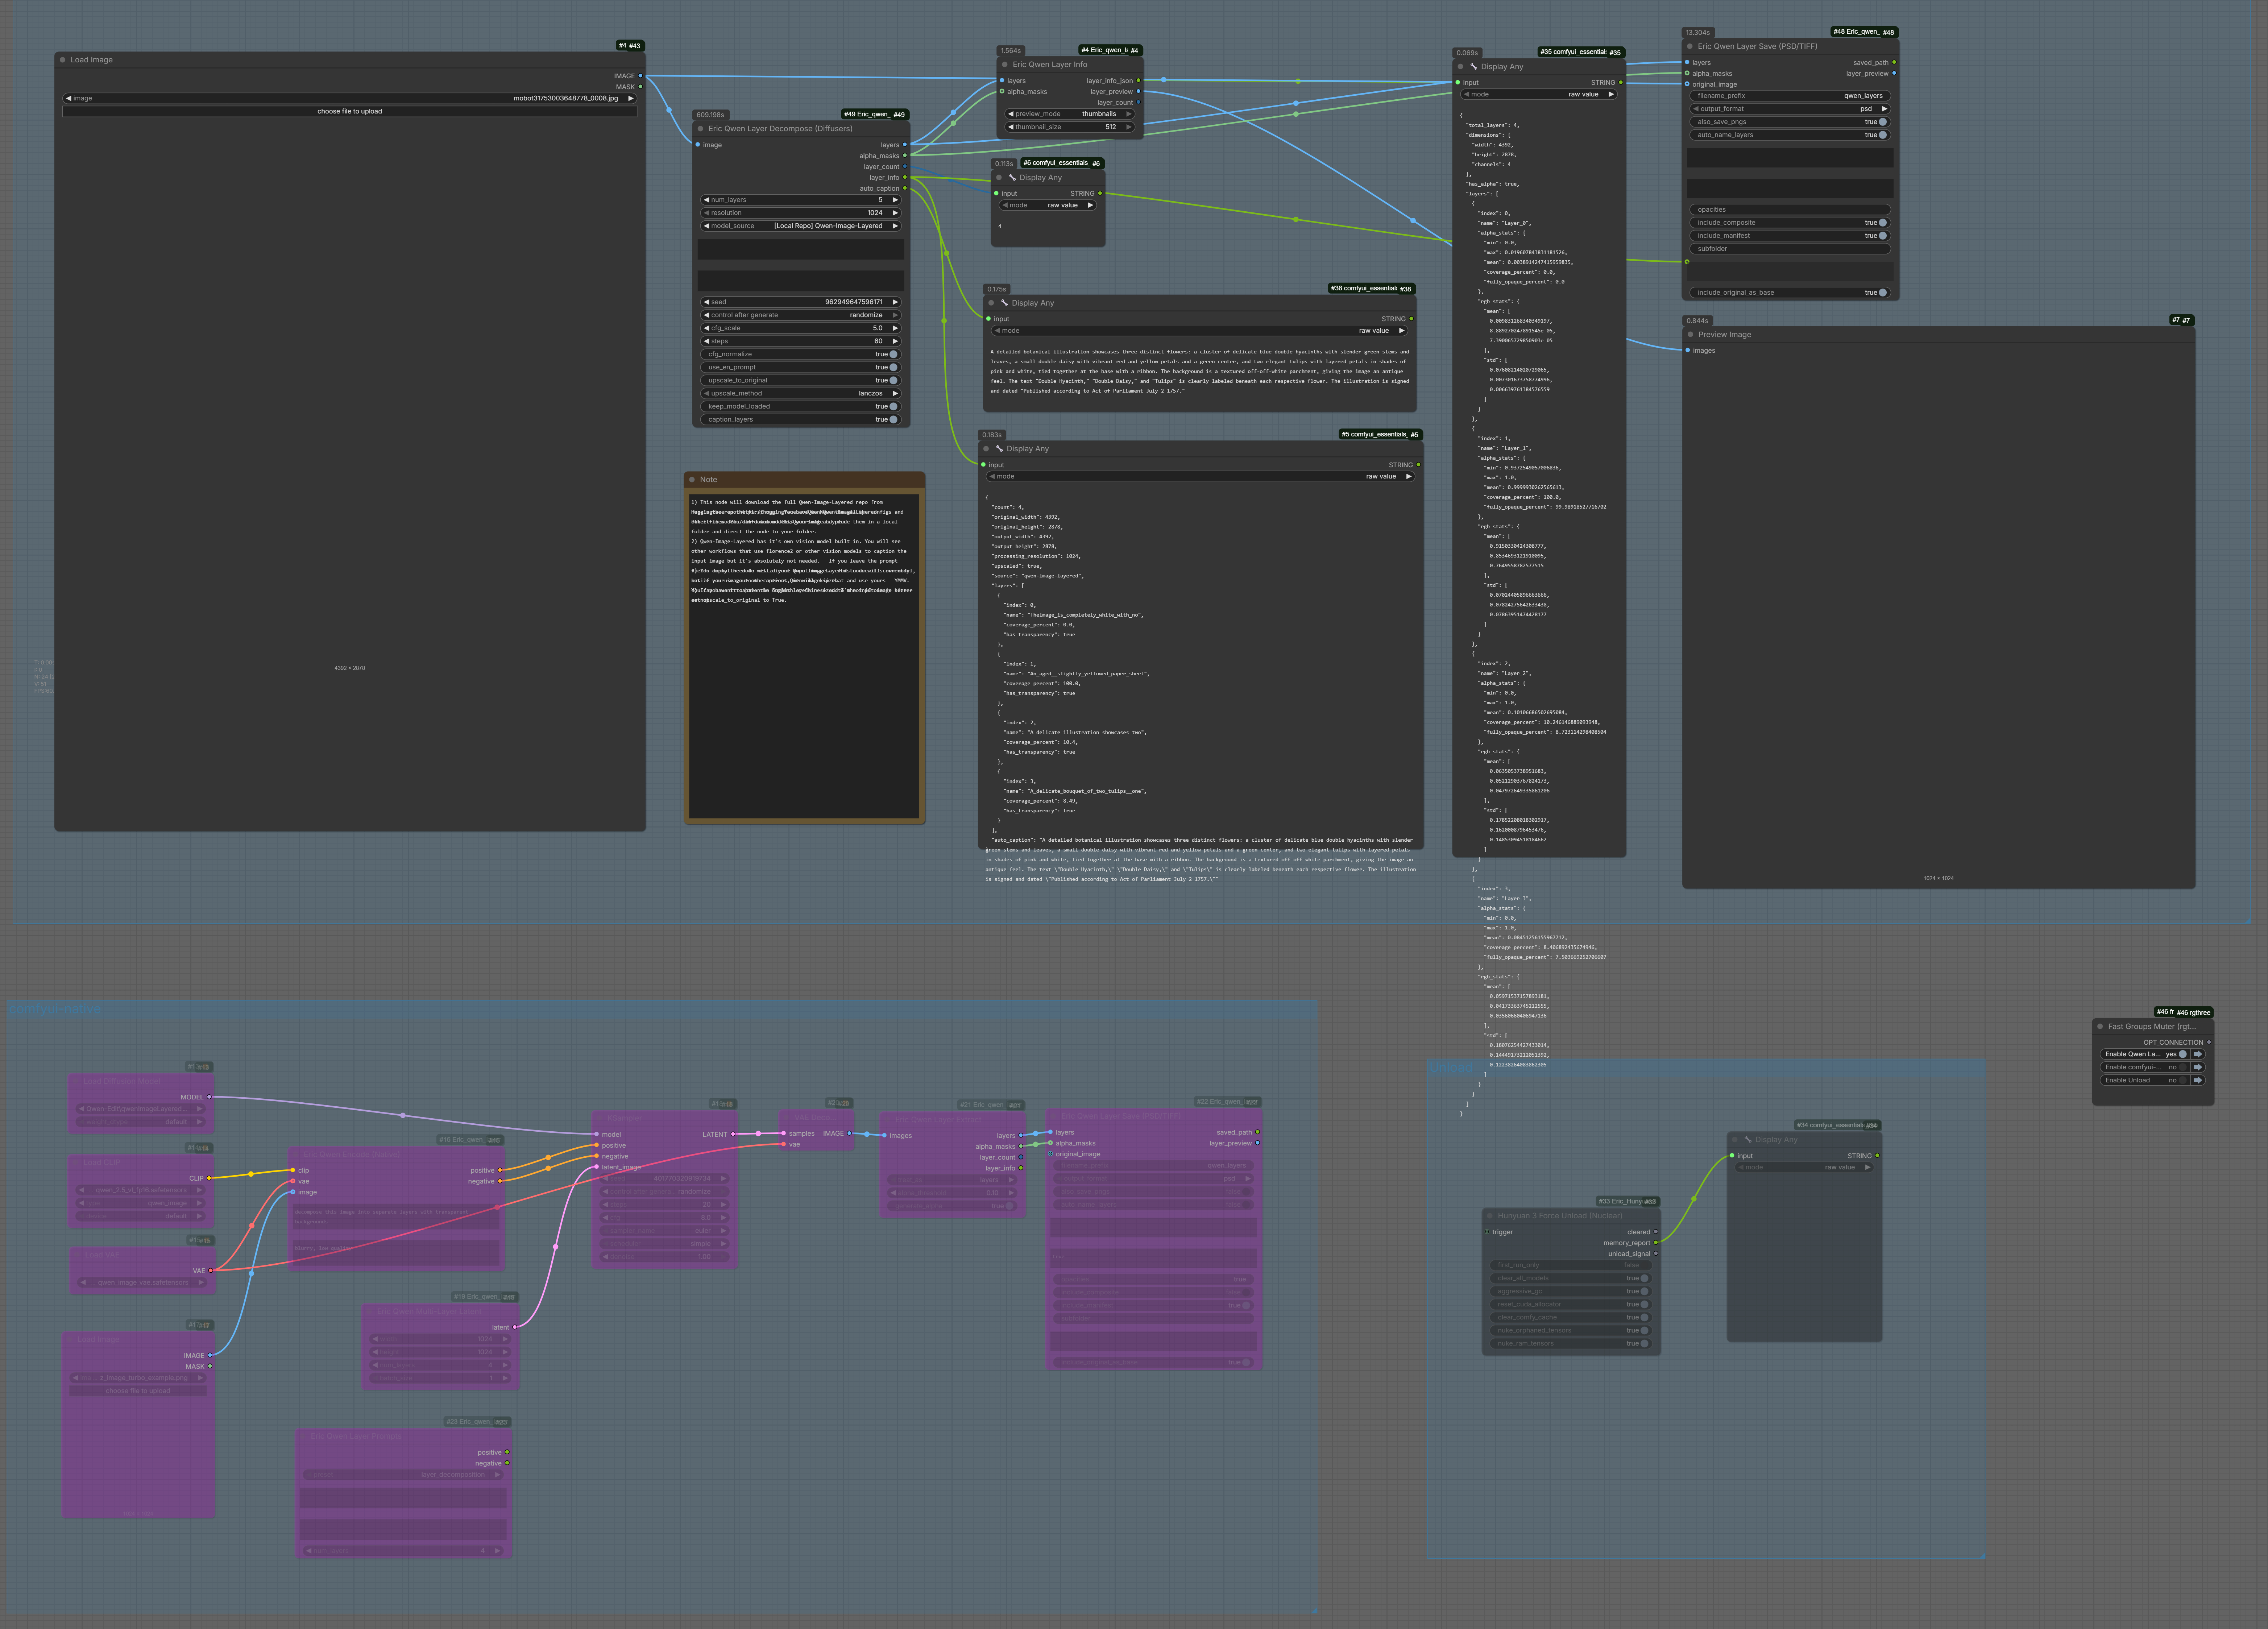The width and height of the screenshot is (2268, 1629).
Task: Click the memory_report output port on Hunyuan Unload
Action: [x=1656, y=1243]
